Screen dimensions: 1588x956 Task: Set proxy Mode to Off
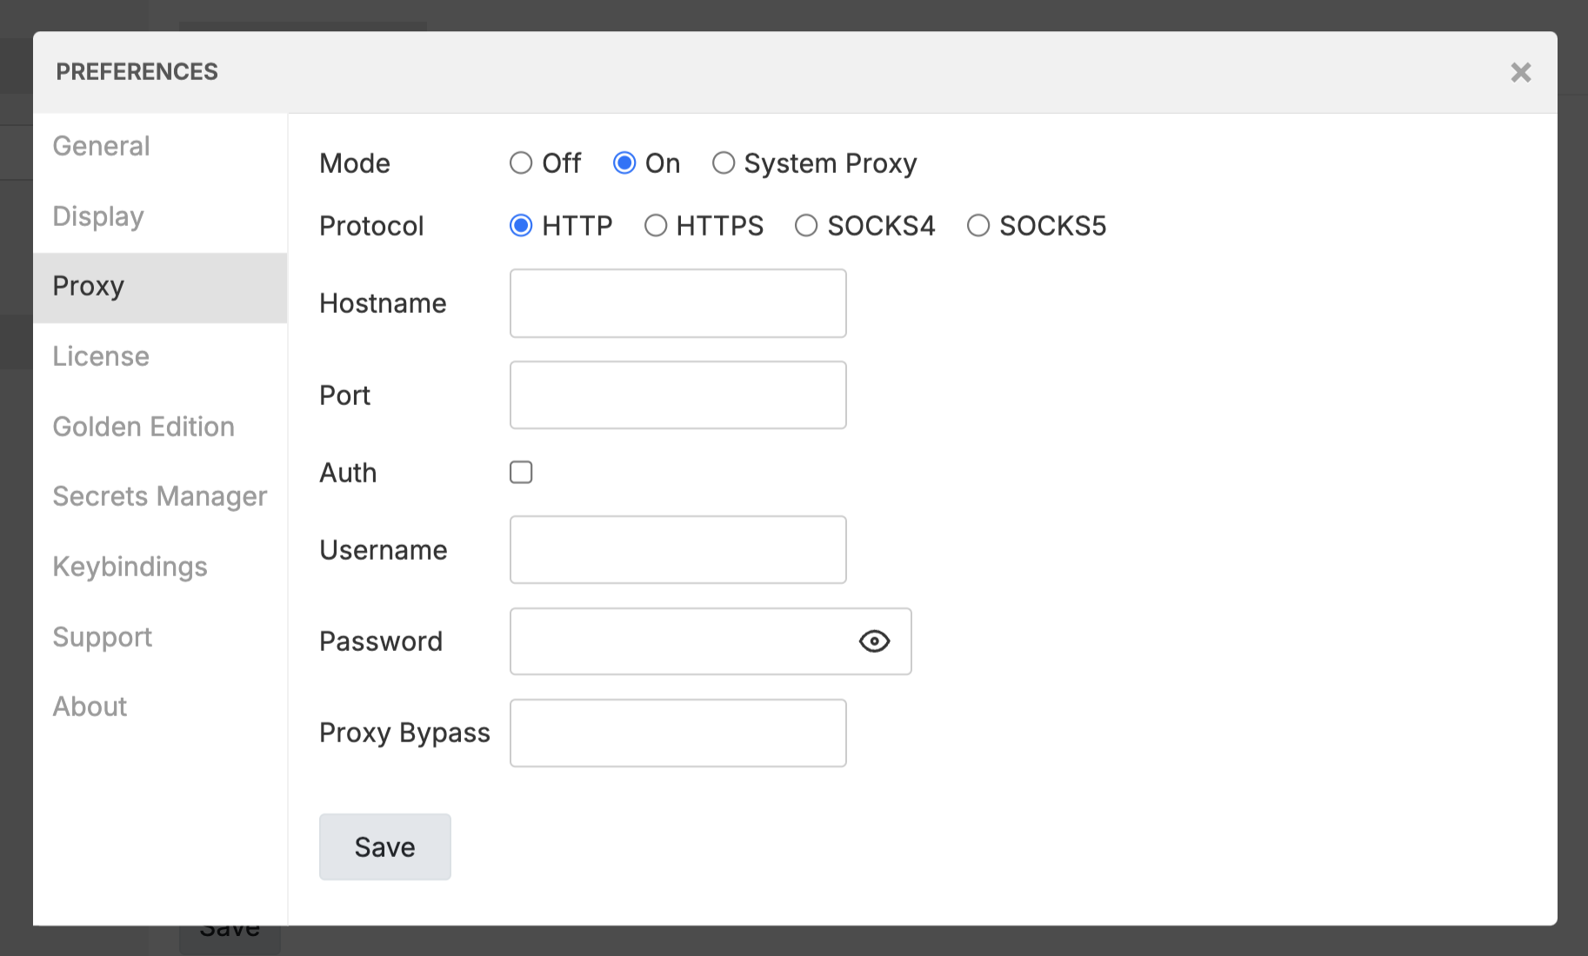click(520, 163)
